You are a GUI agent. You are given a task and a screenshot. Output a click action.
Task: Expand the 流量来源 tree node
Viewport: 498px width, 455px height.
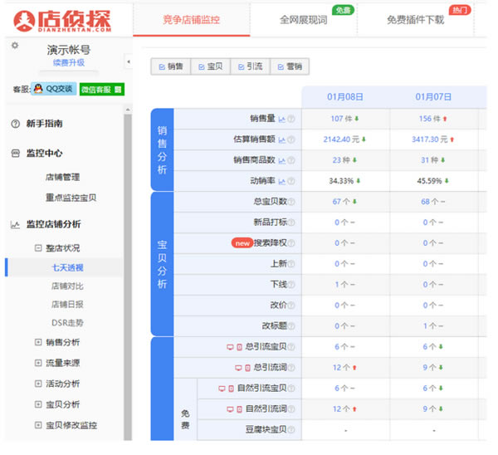click(38, 363)
